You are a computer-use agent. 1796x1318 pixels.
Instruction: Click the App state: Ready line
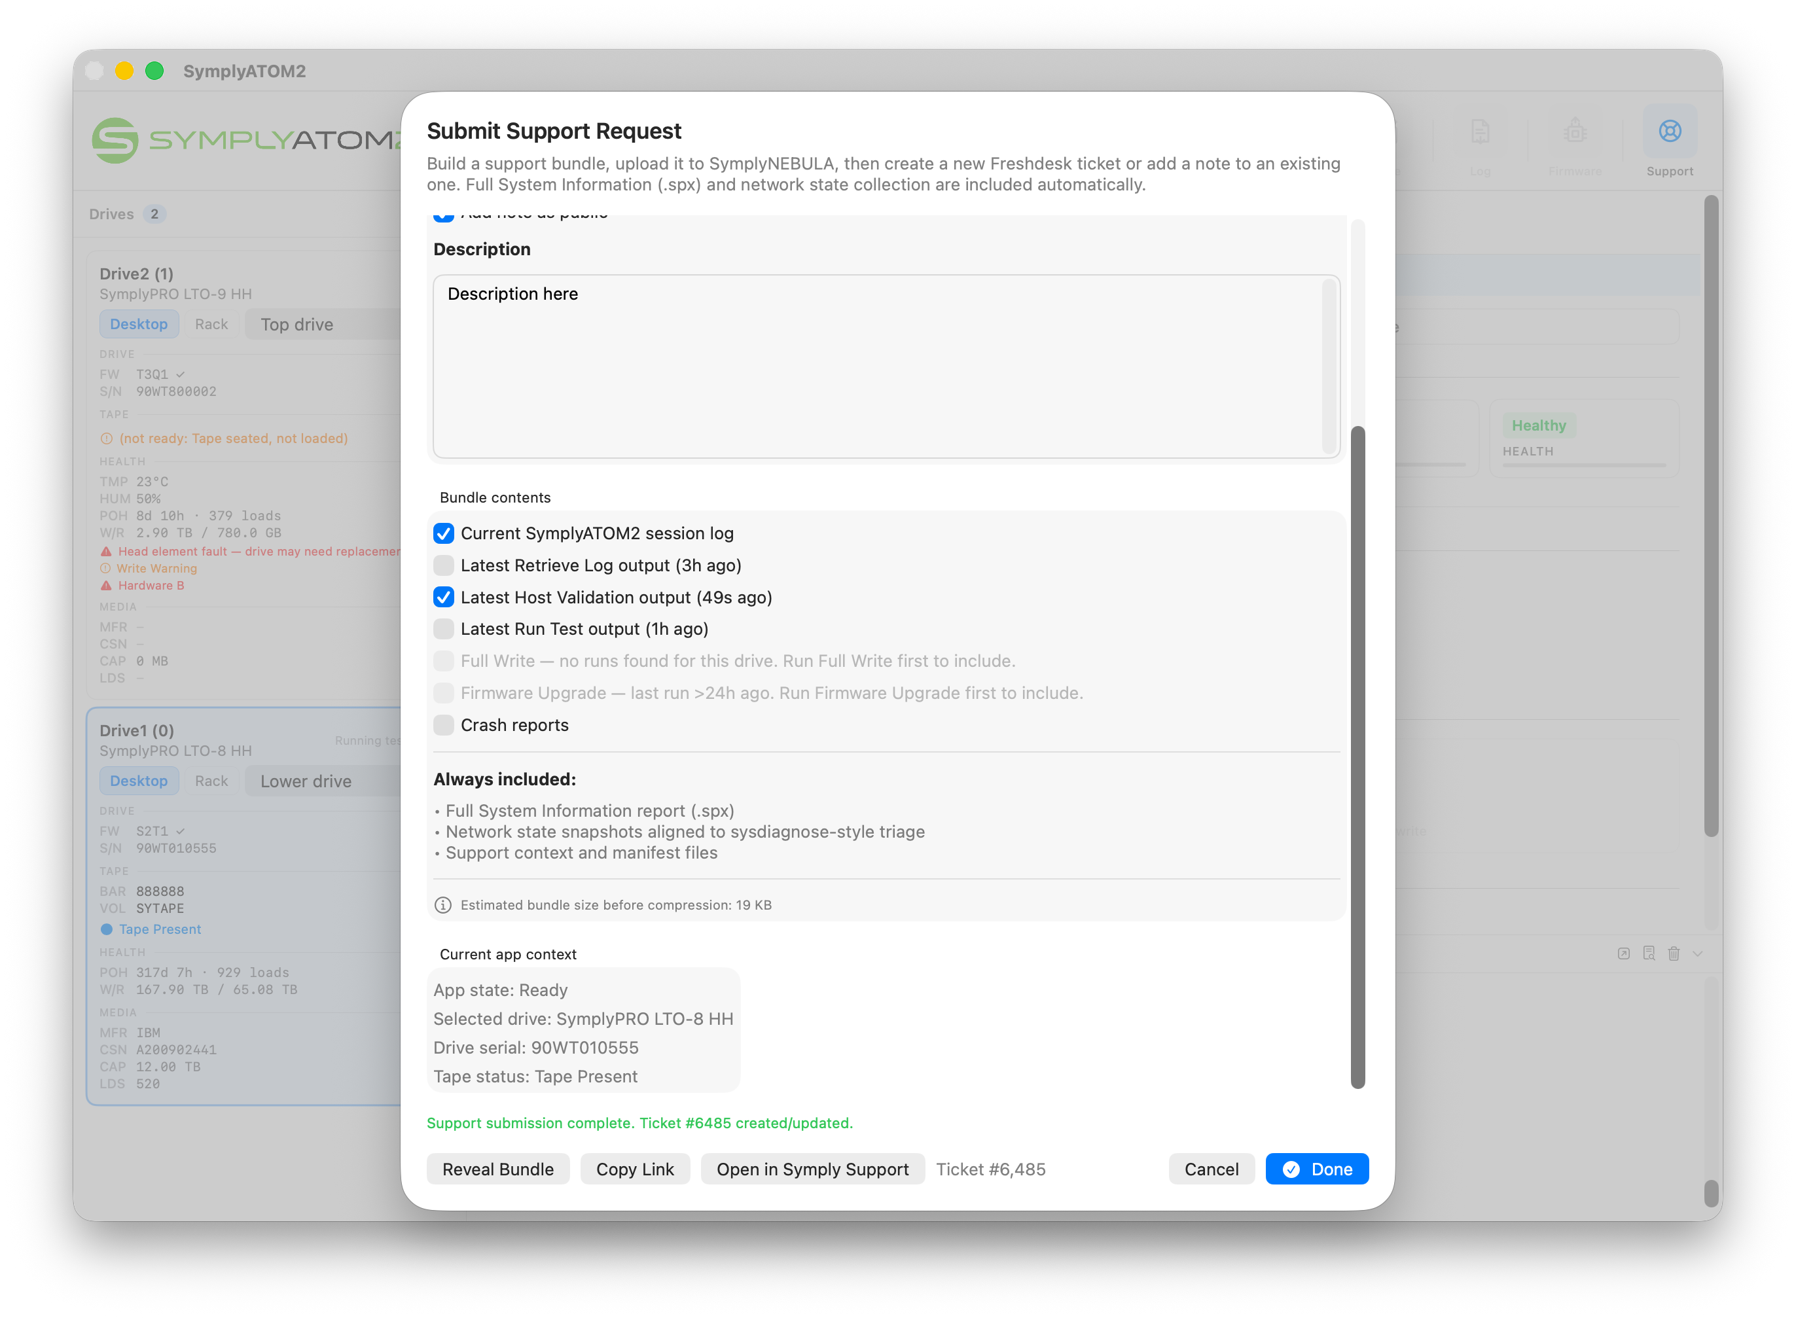[500, 990]
